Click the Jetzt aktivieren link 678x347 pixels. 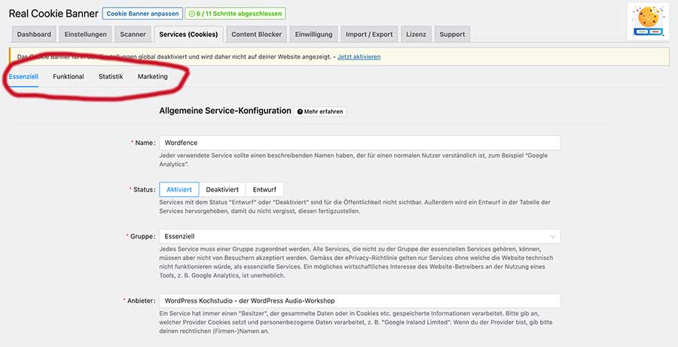[x=359, y=57]
